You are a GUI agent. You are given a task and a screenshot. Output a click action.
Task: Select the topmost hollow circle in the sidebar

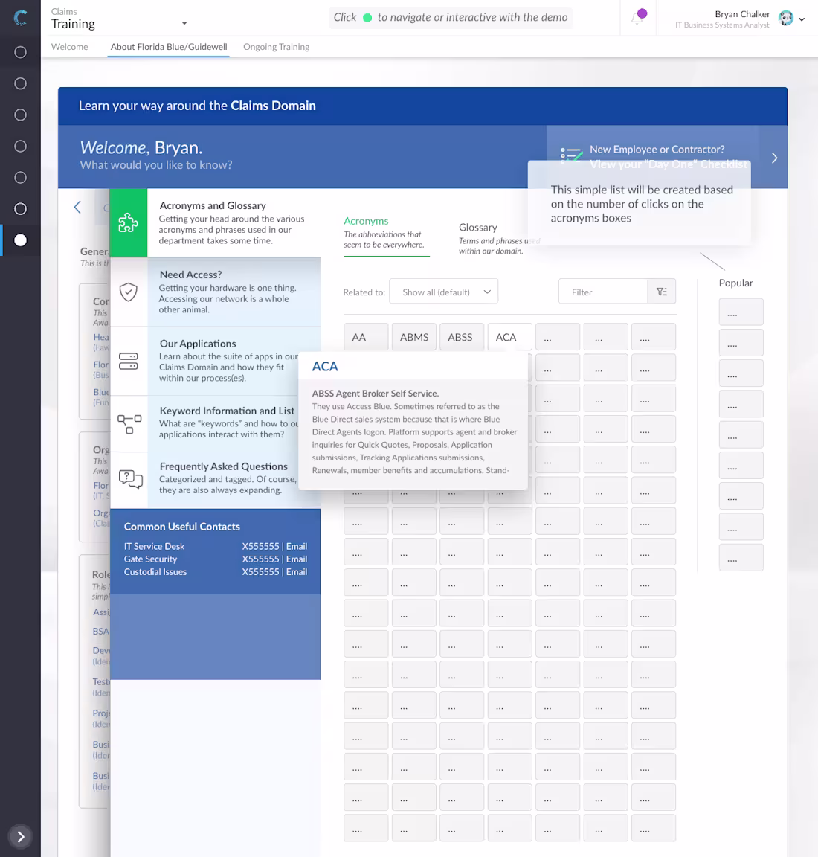[20, 52]
